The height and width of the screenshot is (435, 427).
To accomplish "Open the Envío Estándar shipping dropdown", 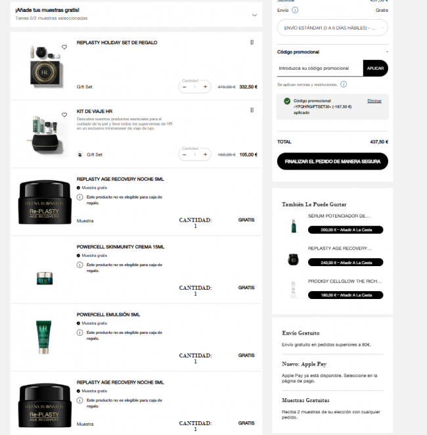I will pyautogui.click(x=332, y=28).
